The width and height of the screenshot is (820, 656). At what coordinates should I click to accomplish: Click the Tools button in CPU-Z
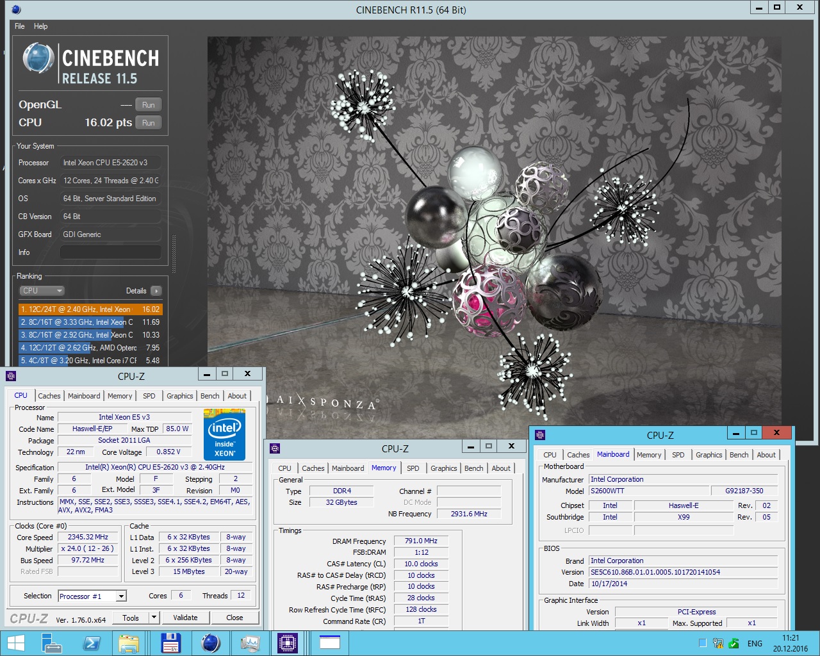coord(131,618)
